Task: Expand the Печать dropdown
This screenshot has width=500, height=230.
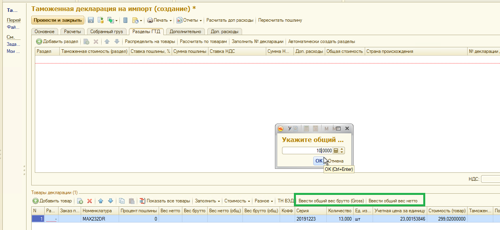Action: [x=159, y=20]
